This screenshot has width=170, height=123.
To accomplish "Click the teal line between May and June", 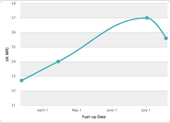I will click(x=94, y=38).
